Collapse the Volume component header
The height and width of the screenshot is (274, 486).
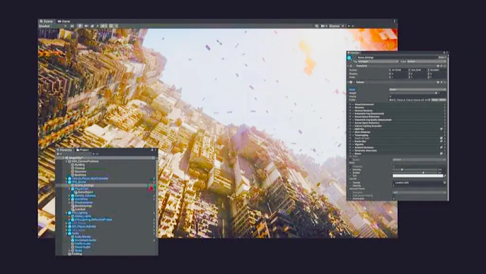click(x=397, y=82)
